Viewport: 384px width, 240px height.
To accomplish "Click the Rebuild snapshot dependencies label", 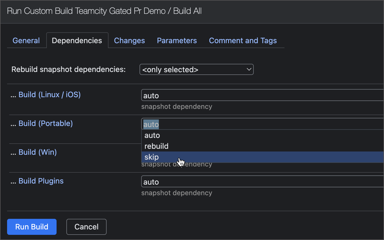I will [x=69, y=69].
